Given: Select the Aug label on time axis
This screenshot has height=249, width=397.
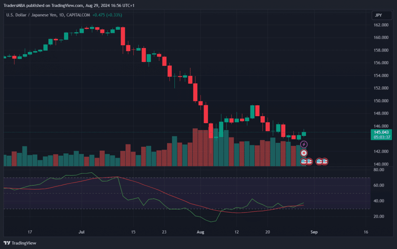Looking at the screenshot, I should point(201,232).
